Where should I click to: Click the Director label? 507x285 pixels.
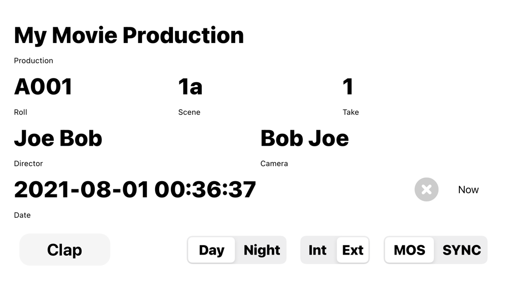click(28, 164)
